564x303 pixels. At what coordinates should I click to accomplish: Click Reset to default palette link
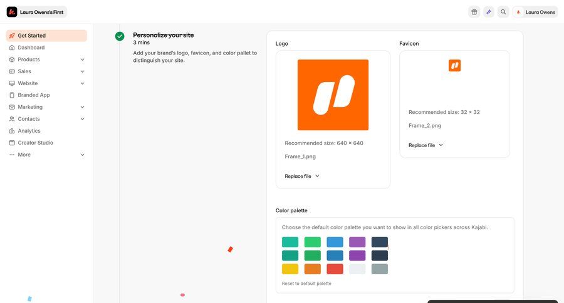[306, 284]
